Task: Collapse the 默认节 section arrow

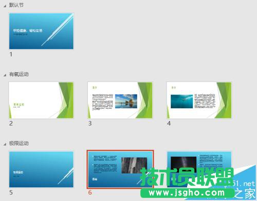Action: point(5,6)
